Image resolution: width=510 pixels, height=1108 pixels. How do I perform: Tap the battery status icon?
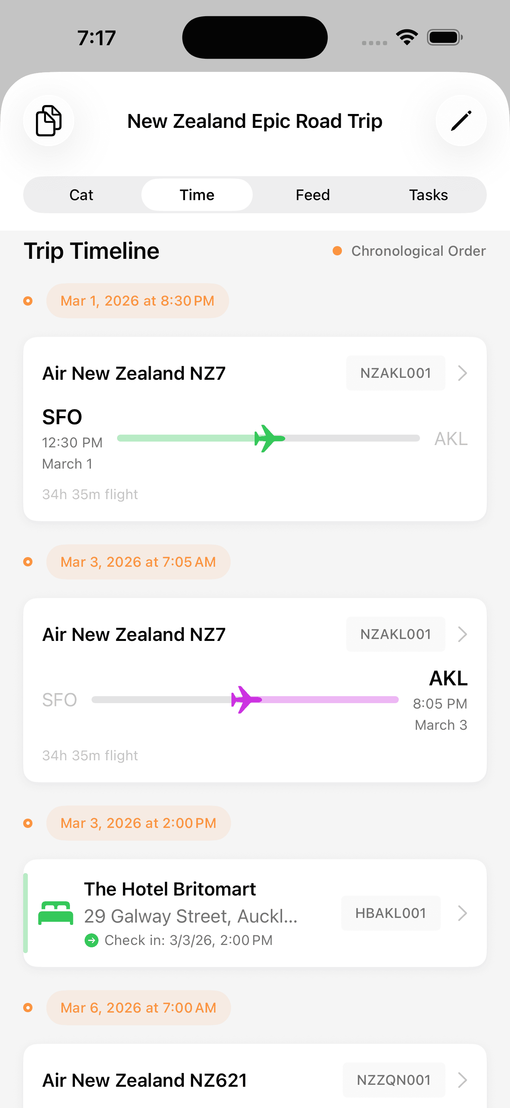point(445,37)
